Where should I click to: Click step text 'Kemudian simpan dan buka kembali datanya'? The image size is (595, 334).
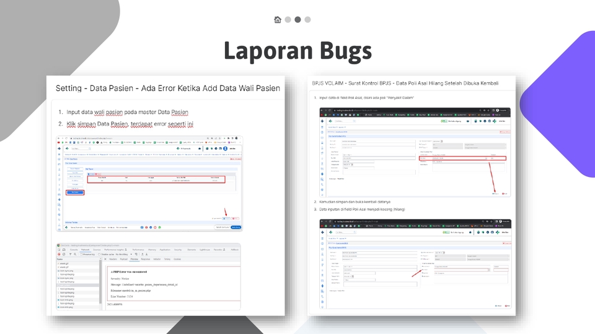tap(353, 202)
